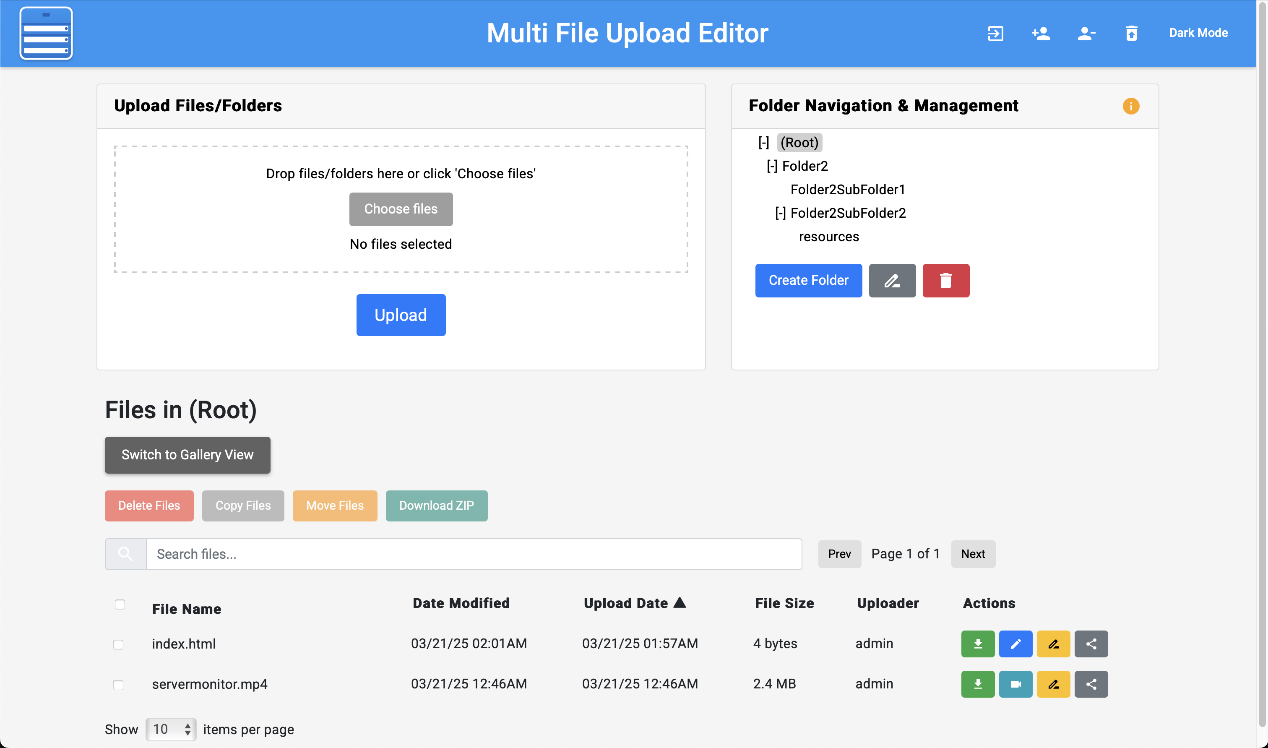
Task: Click into the Search files field
Action: pos(473,554)
